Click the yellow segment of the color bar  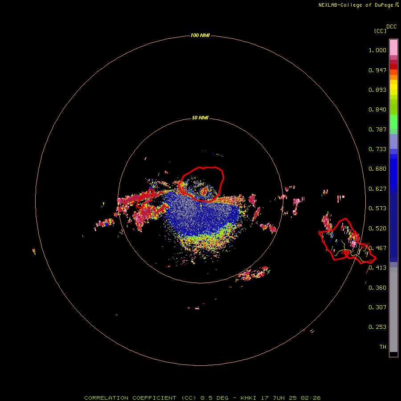pos(393,87)
